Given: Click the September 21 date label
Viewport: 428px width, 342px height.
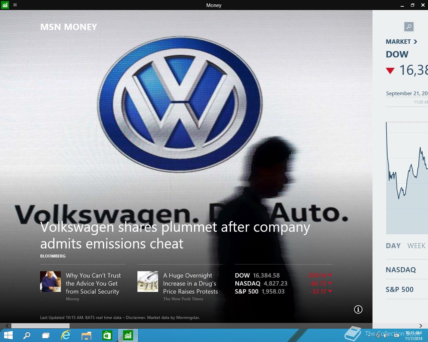Looking at the screenshot, I should (x=407, y=94).
